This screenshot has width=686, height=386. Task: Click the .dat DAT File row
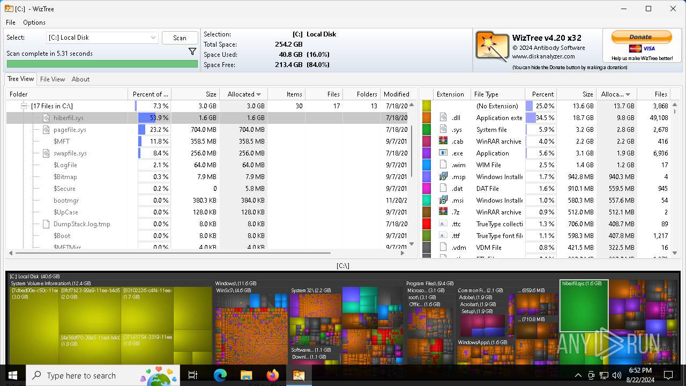click(547, 189)
